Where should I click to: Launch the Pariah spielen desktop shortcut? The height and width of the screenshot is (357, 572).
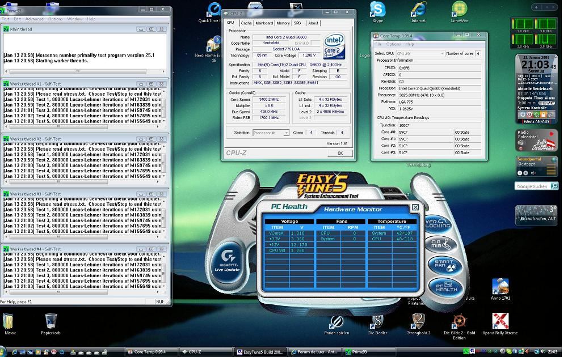tap(337, 324)
